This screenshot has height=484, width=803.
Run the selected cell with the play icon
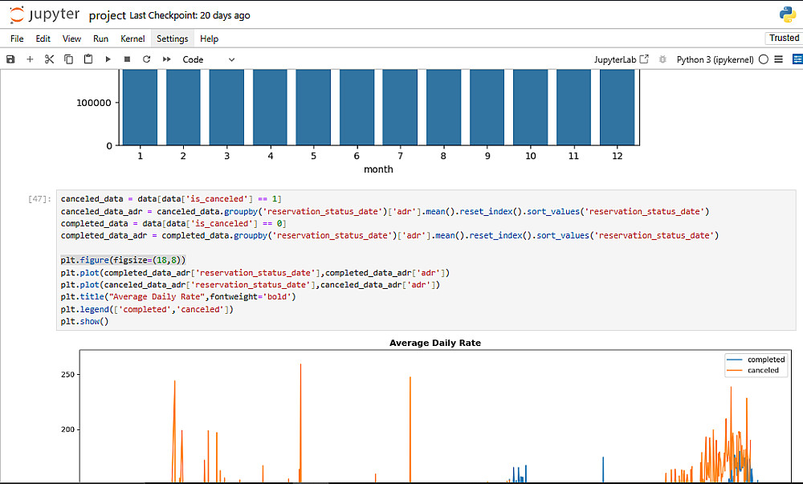pos(108,59)
